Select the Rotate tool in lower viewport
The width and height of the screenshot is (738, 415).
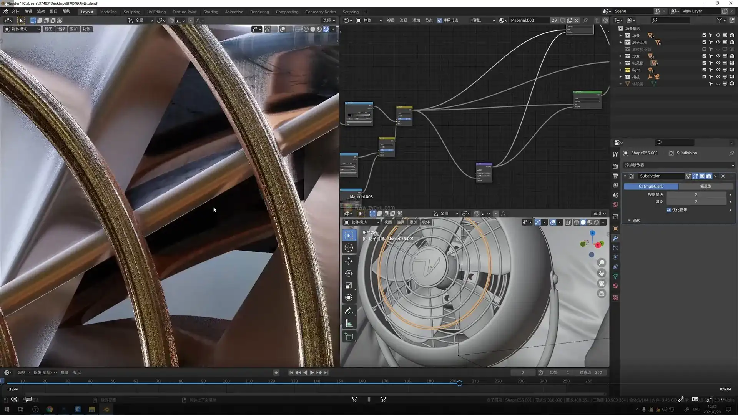tap(349, 273)
